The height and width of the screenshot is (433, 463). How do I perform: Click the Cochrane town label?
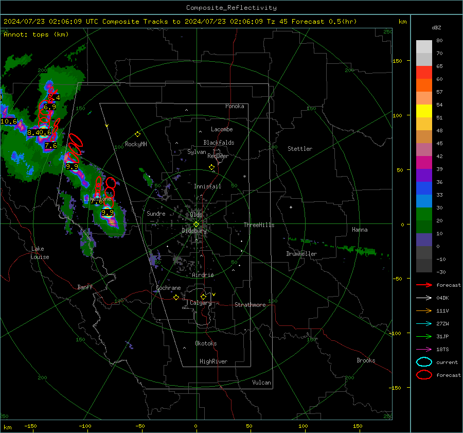[x=168, y=288]
